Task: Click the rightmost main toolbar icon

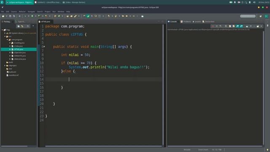Action: 143,16
